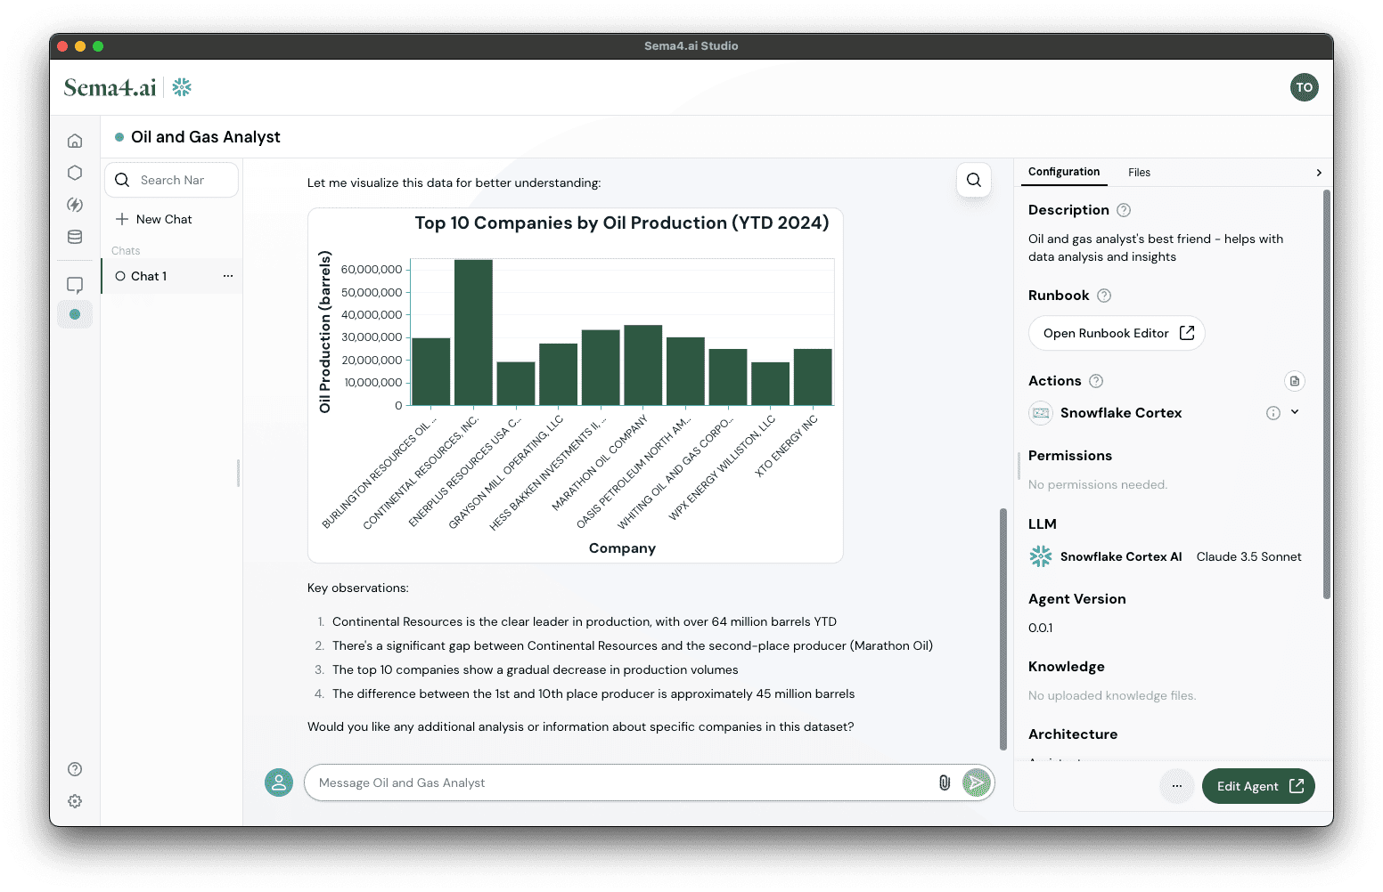
Task: Click the magnifier search icon above chat
Action: pos(973,180)
